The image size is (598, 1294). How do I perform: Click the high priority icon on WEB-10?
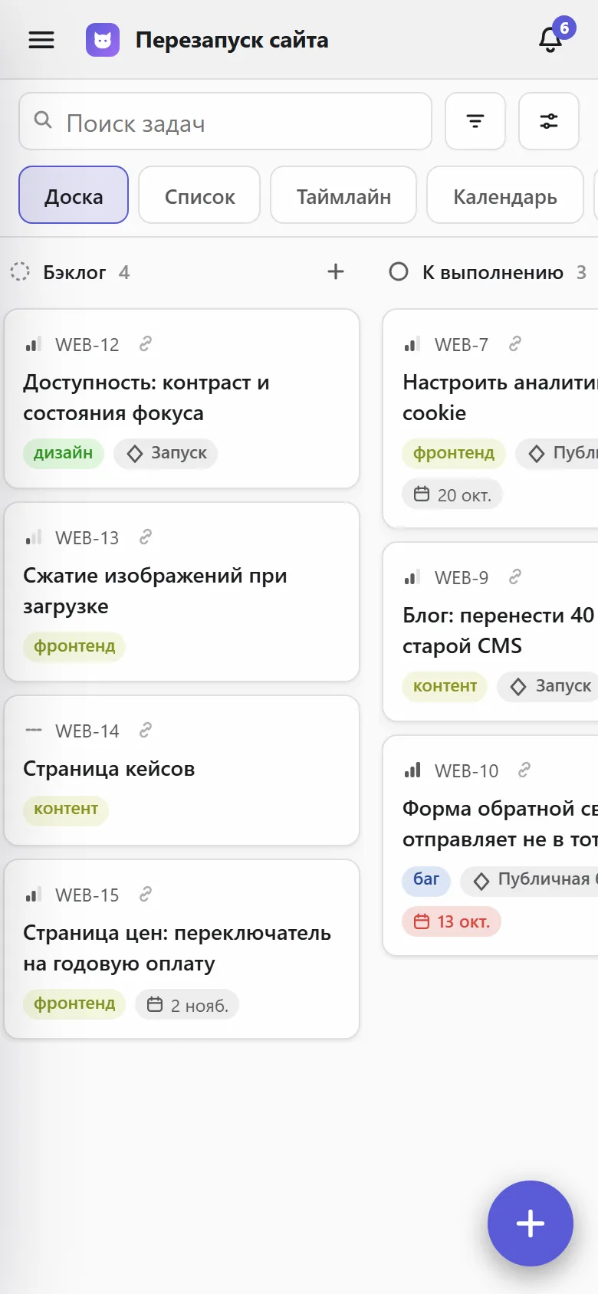click(x=412, y=770)
